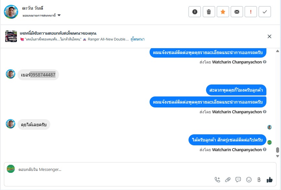Expand the conversation assignment dropdown arrow
This screenshot has height=190, width=281.
coord(59,15)
